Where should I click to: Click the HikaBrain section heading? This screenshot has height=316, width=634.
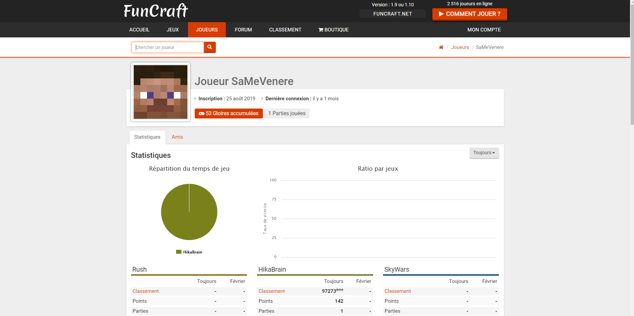click(x=272, y=269)
